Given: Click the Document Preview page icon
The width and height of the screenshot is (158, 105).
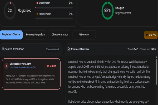Looking at the screenshot, I should point(69,49).
